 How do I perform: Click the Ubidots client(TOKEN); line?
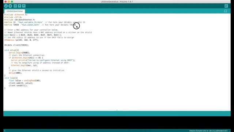click(16, 45)
